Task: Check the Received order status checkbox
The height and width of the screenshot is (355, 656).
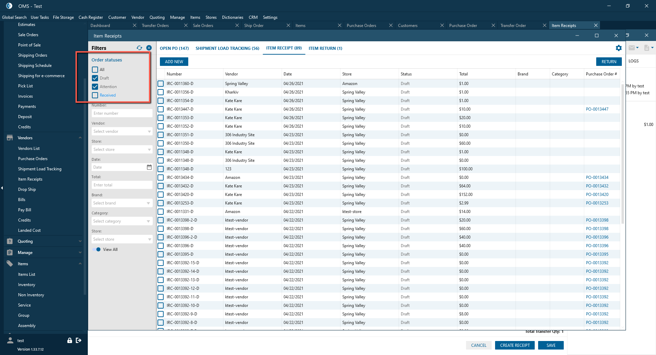Action: pyautogui.click(x=95, y=95)
